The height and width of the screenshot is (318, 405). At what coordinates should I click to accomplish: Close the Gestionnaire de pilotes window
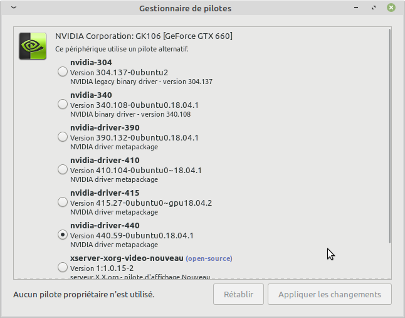pyautogui.click(x=391, y=8)
